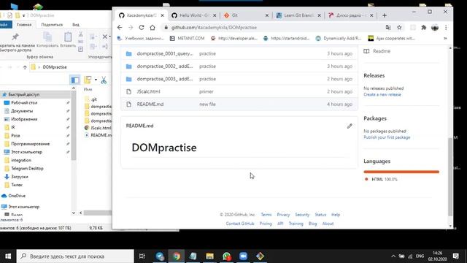Open Status link in footer
467x263 pixels.
(x=320, y=215)
